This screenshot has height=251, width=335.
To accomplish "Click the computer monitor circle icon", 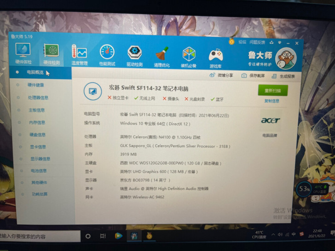I will click(x=92, y=91).
